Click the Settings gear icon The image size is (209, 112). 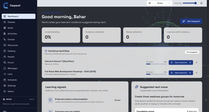(5, 86)
